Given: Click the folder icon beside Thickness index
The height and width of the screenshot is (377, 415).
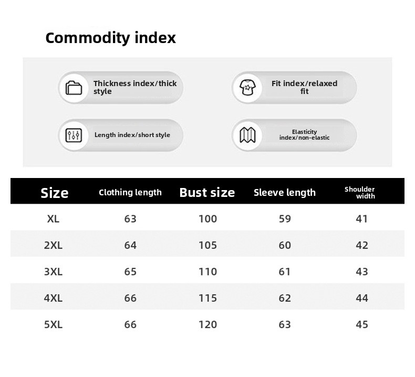Looking at the screenshot, I should click(x=74, y=87).
